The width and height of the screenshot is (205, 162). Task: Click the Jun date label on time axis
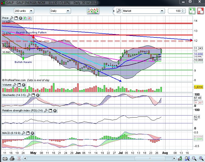point(78,153)
